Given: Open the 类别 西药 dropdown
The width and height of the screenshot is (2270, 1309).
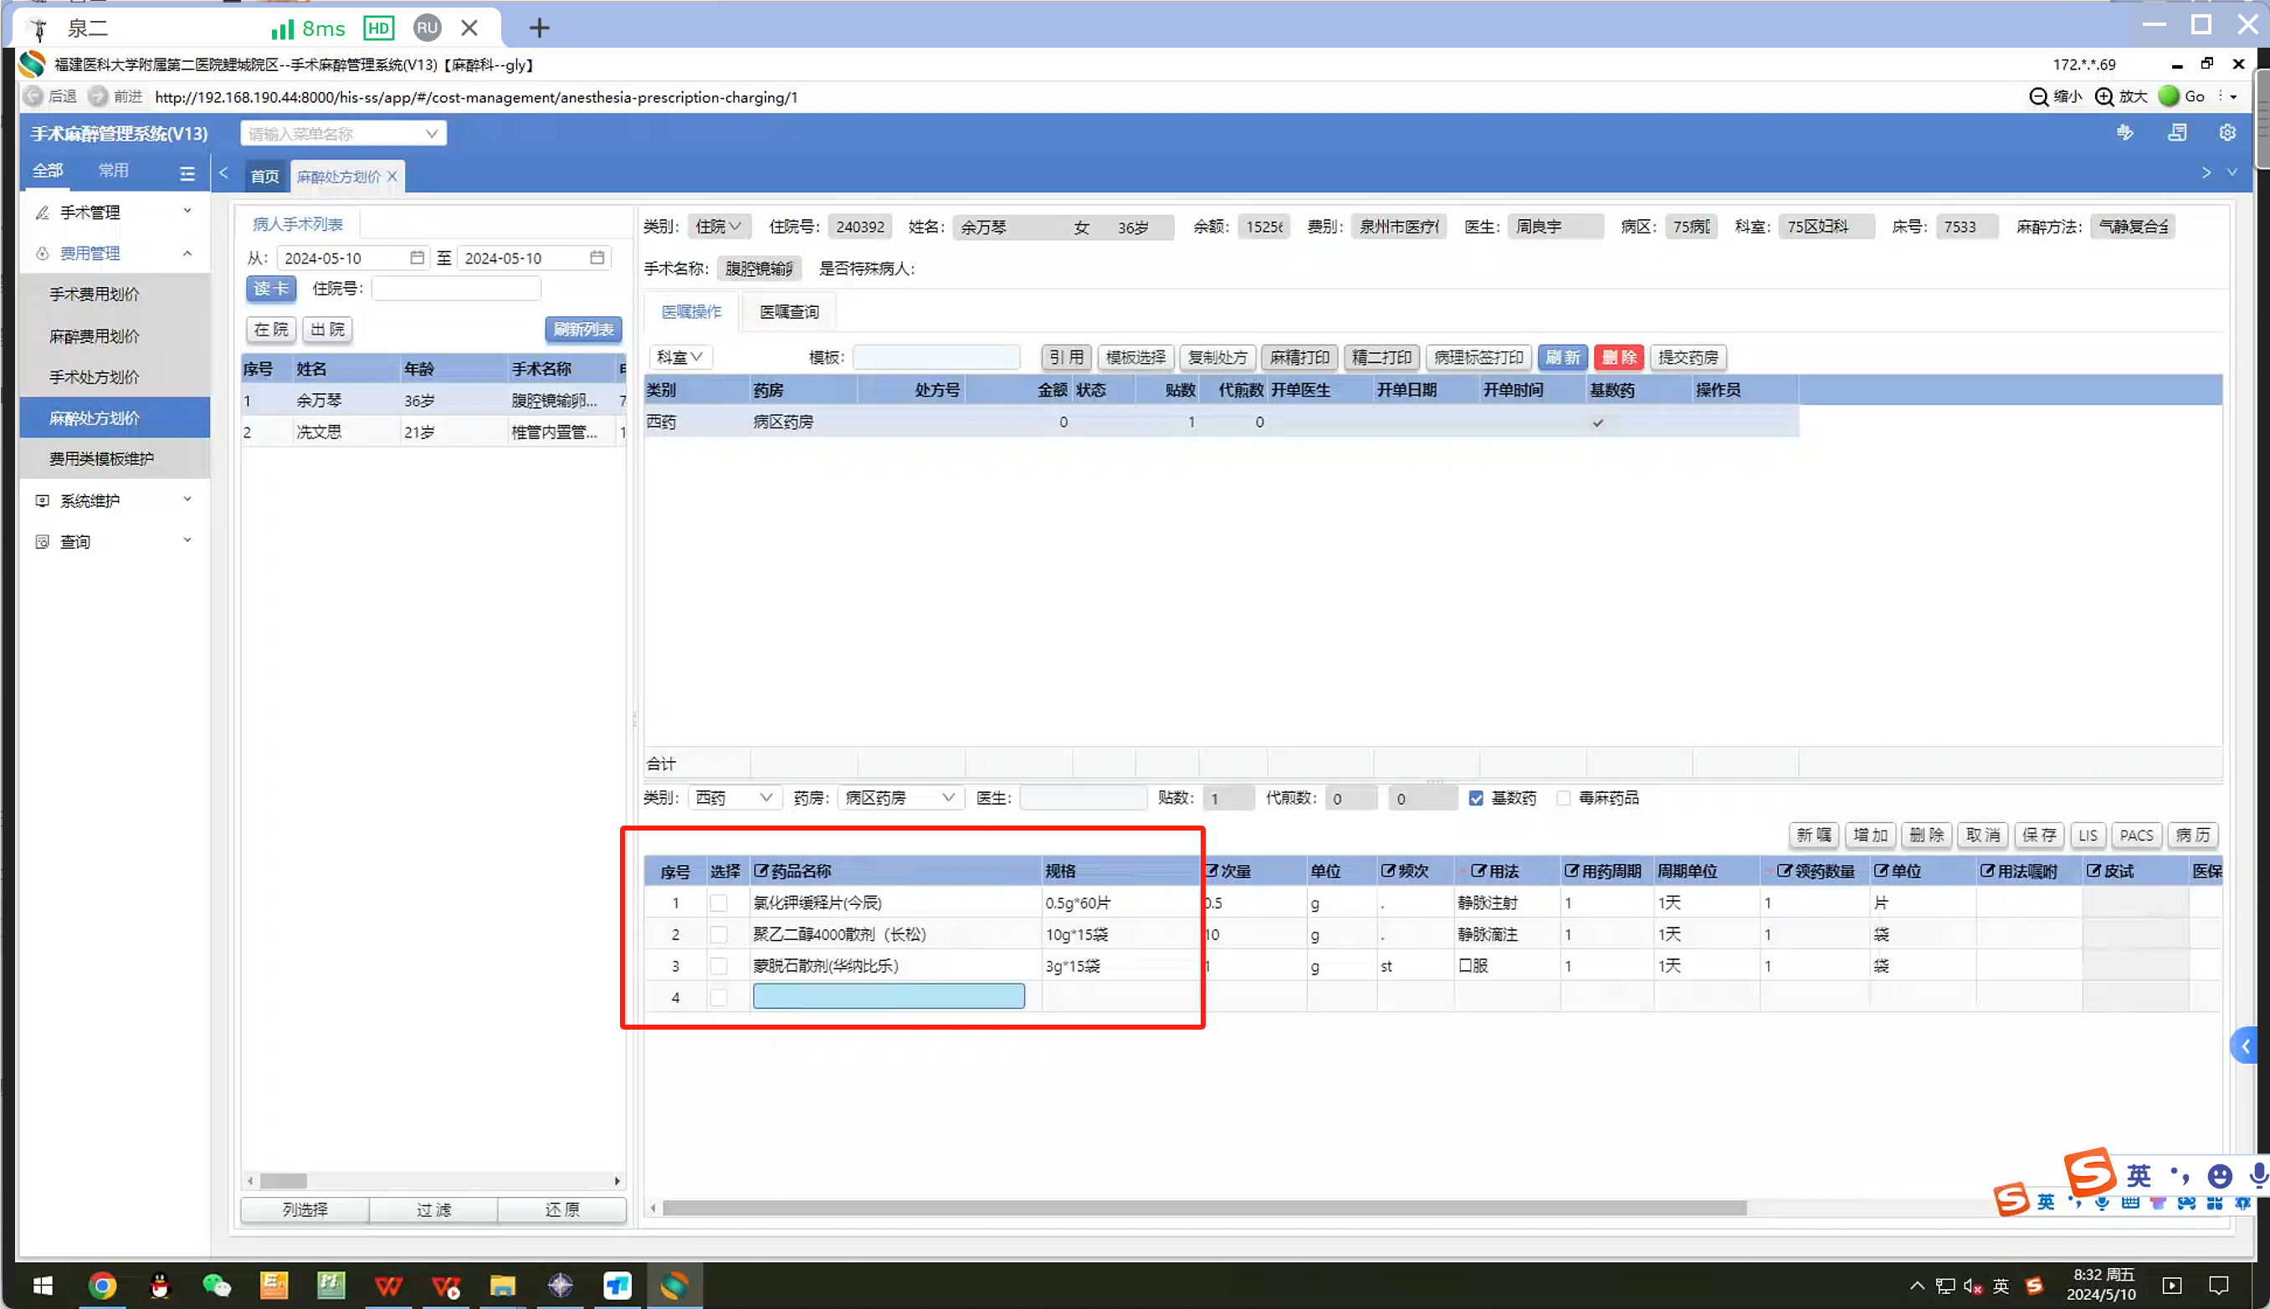Looking at the screenshot, I should click(x=734, y=798).
